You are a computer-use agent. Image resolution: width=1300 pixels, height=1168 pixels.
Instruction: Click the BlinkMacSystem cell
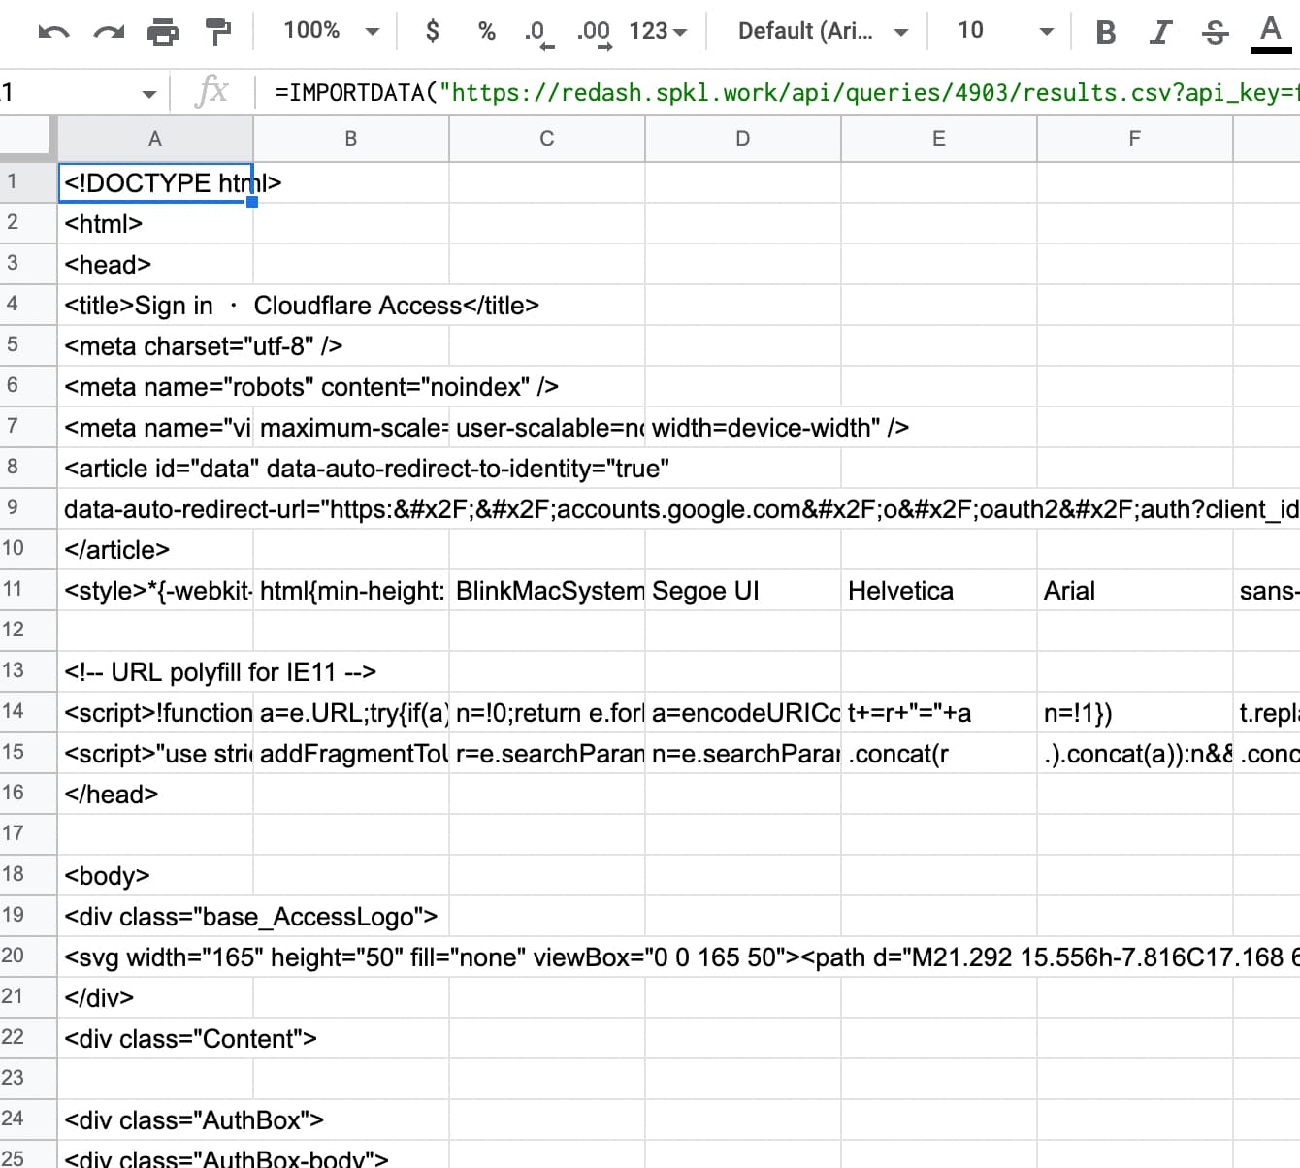pos(547,591)
